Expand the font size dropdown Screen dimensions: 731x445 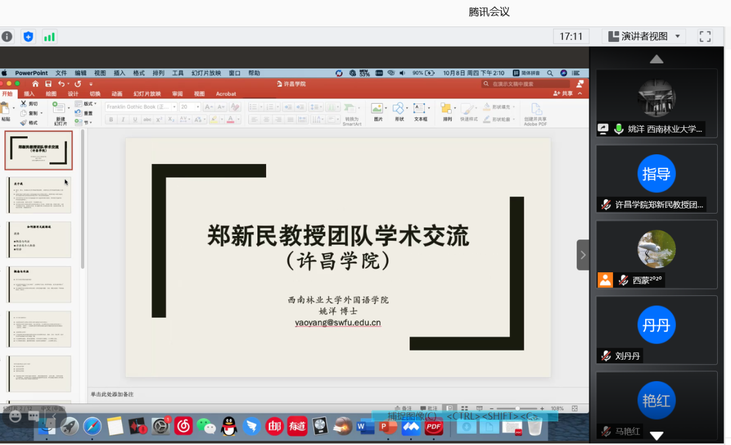click(x=198, y=107)
